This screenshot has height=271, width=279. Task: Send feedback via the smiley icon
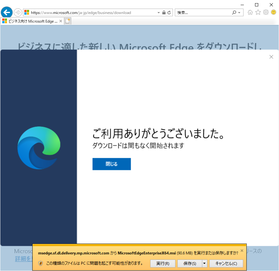(274, 12)
